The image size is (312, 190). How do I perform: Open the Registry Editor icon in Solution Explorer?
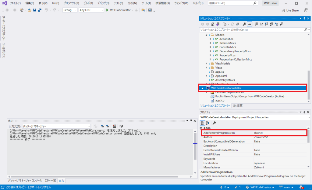click(261, 24)
